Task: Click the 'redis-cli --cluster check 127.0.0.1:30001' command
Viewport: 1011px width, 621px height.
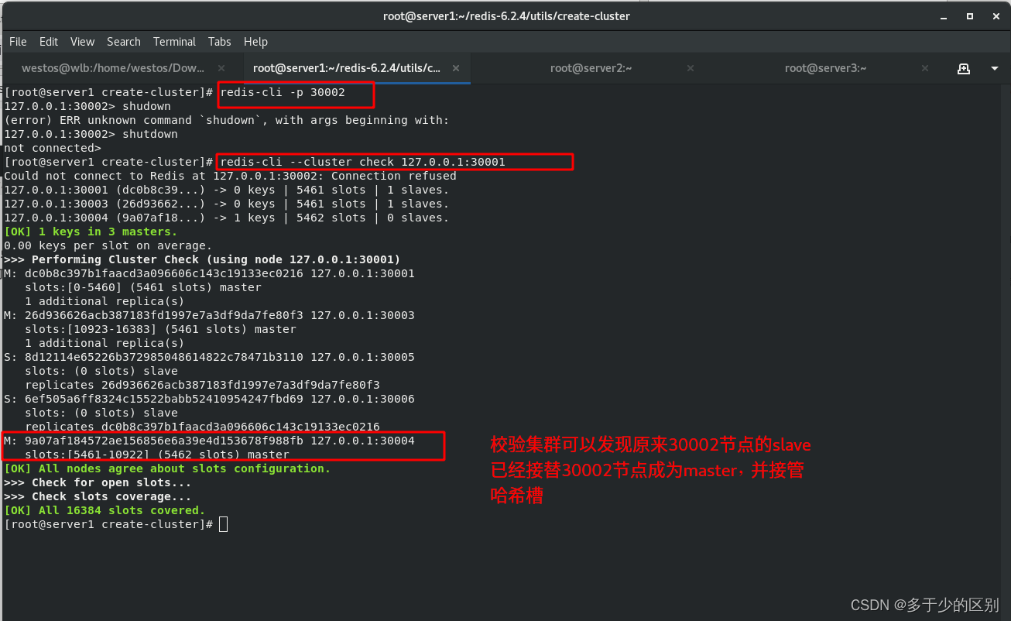Action: tap(362, 162)
